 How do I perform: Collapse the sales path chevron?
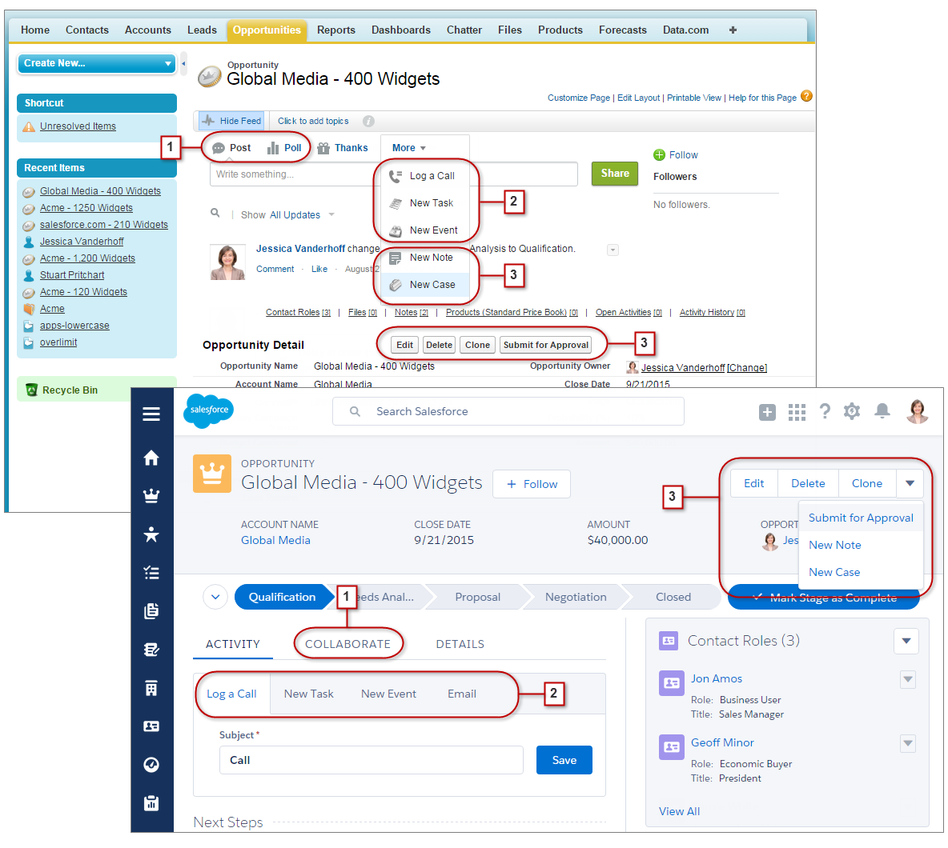215,597
